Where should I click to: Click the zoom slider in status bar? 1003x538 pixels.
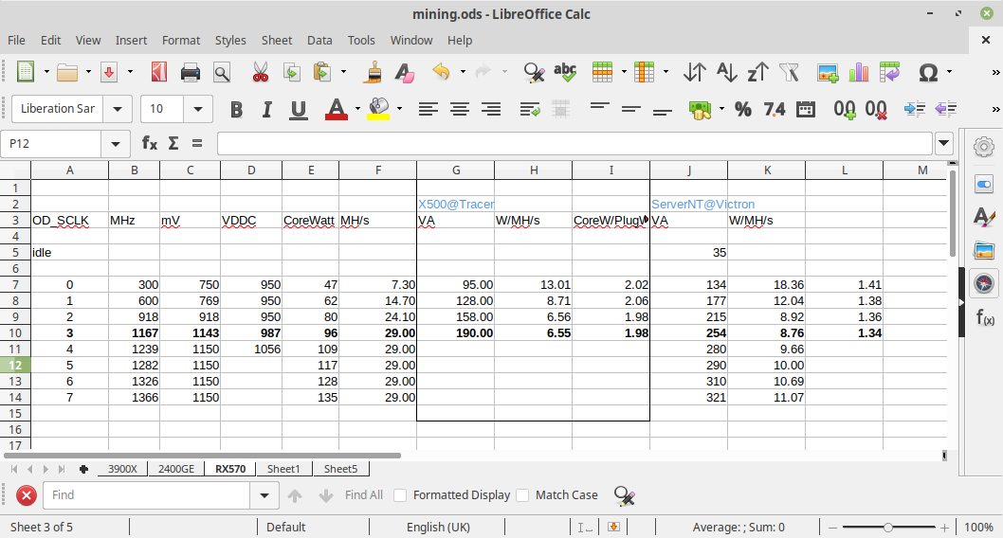[x=888, y=527]
